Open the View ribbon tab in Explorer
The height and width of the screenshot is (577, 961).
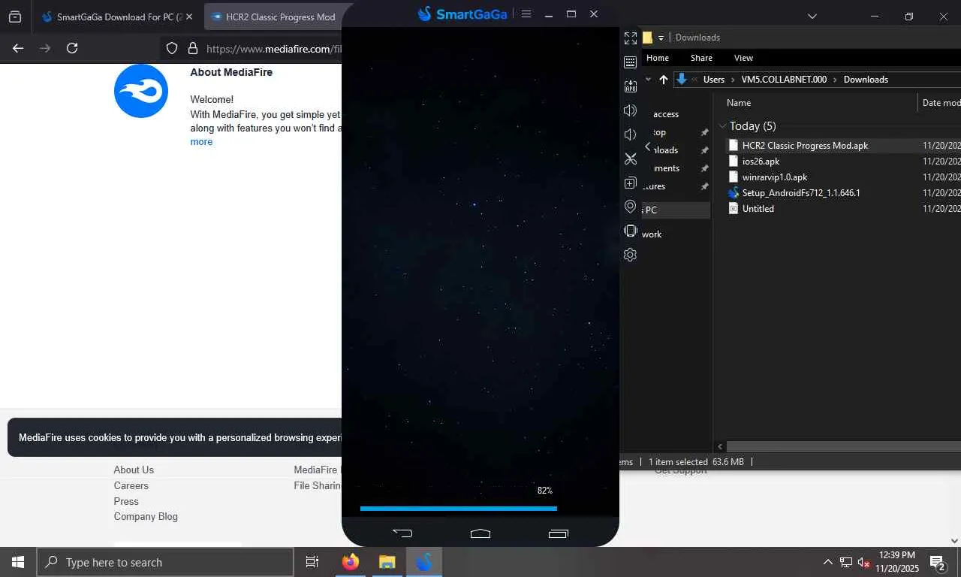743,58
